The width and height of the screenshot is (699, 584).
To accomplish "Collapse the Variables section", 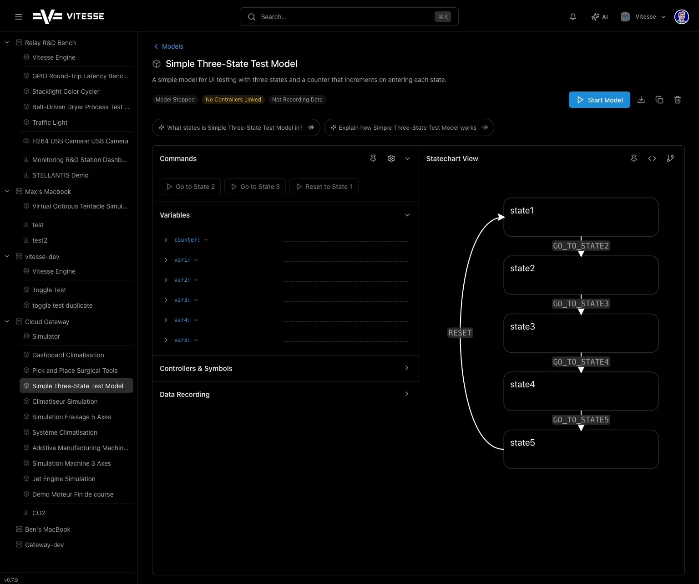I will [x=408, y=215].
